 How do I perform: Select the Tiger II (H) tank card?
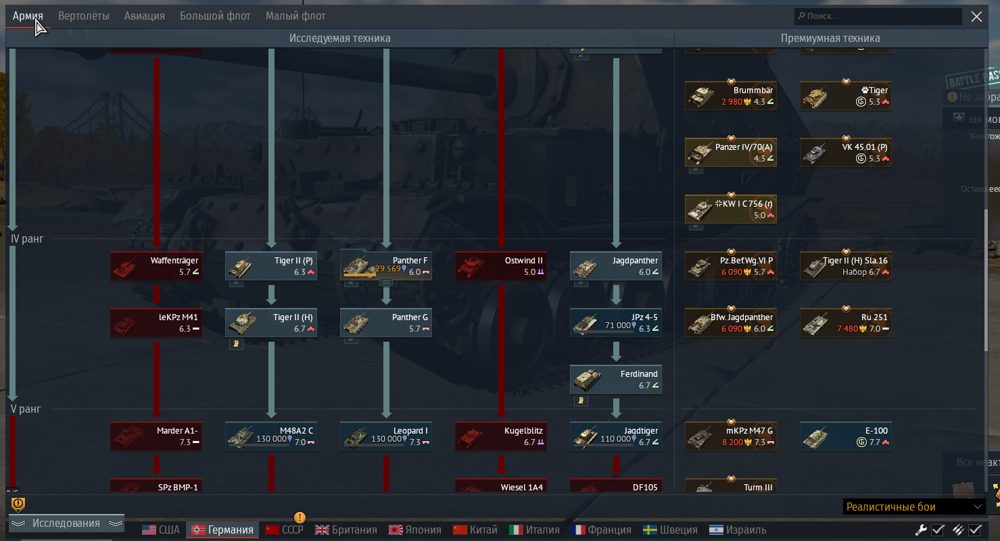[271, 323]
